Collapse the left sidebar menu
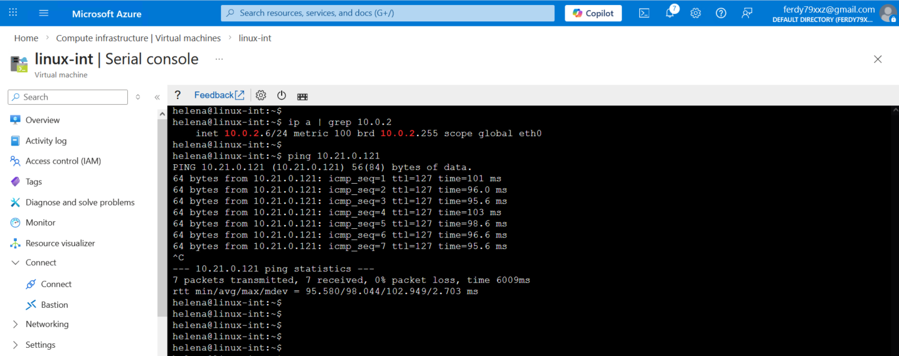The height and width of the screenshot is (356, 899). click(x=157, y=97)
